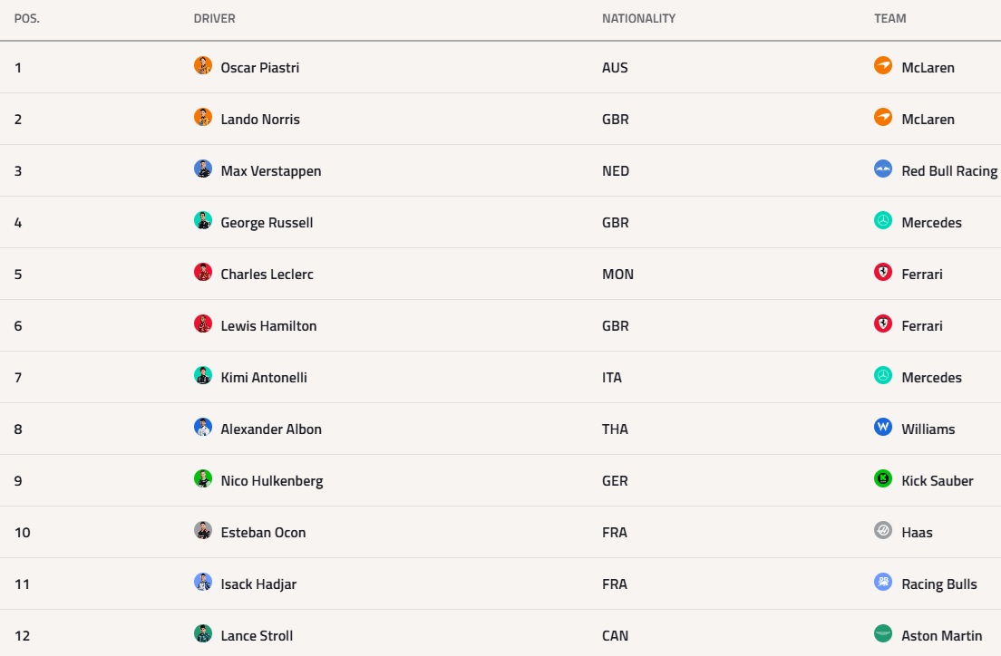Image resolution: width=1001 pixels, height=656 pixels.
Task: Open Alexander Albon's driver page link
Action: click(x=271, y=429)
